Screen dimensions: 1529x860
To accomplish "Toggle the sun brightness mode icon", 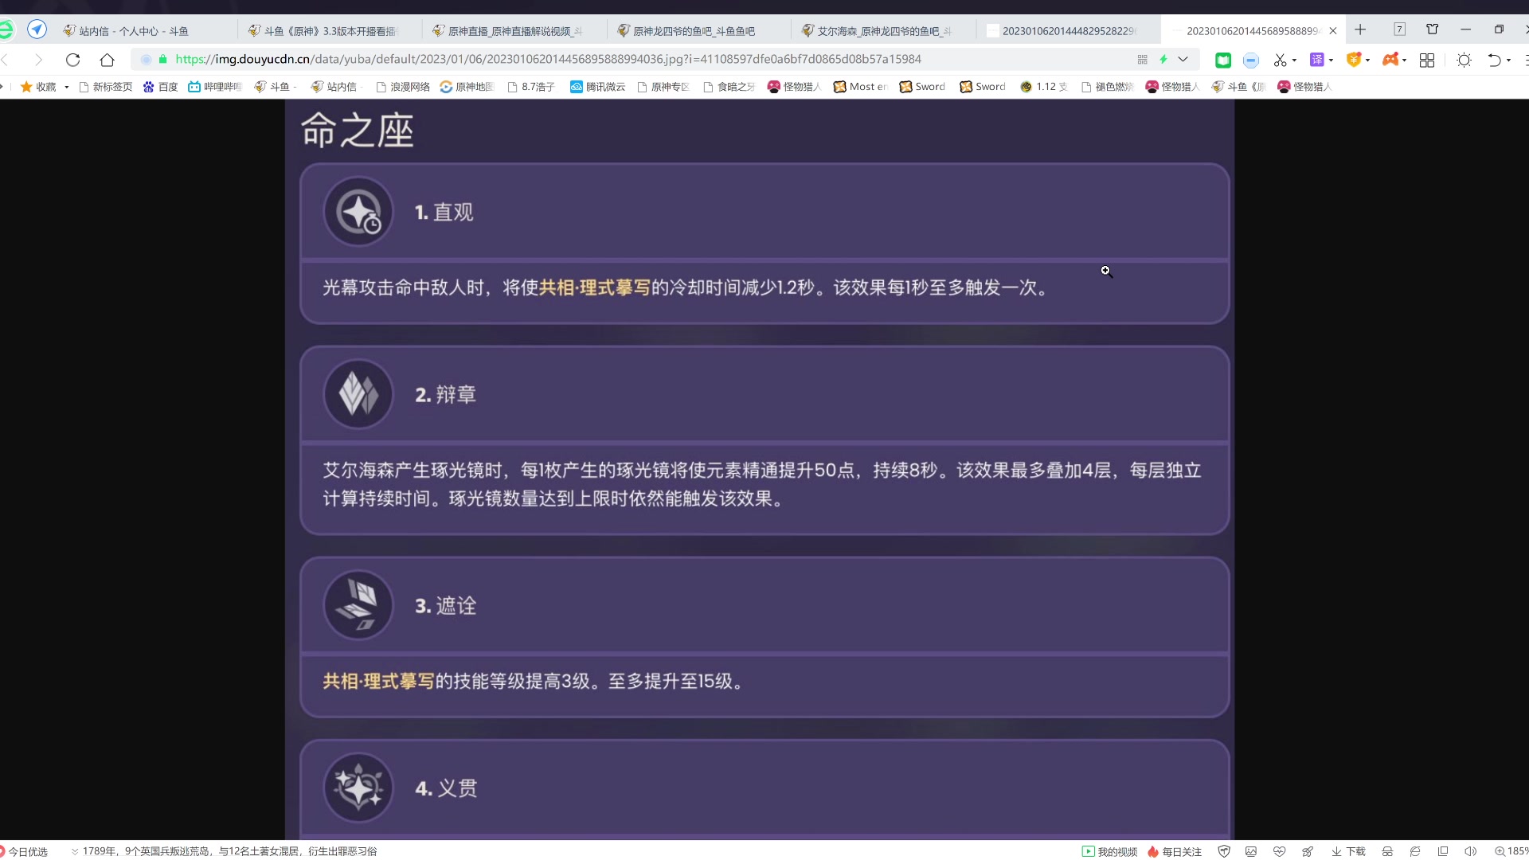I will click(1464, 61).
